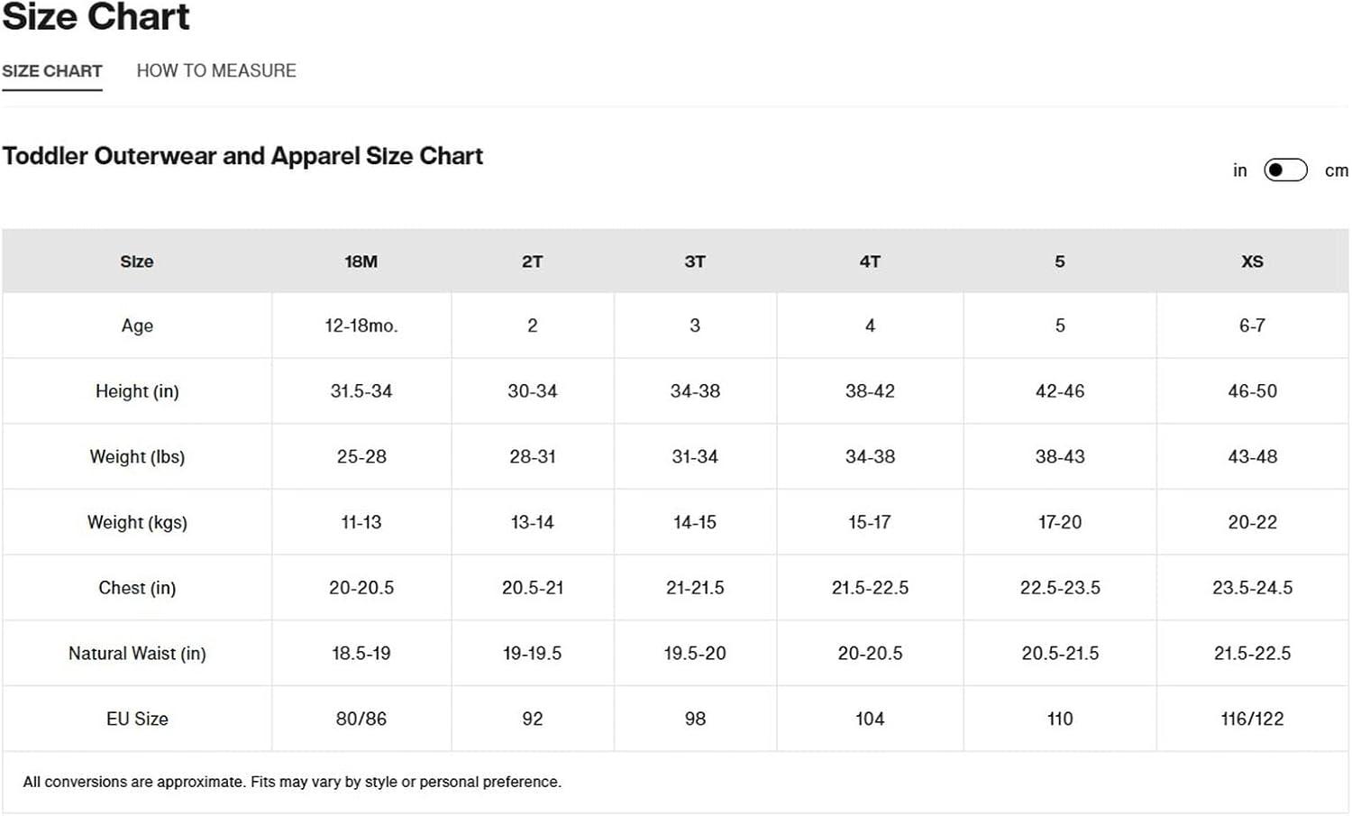
Task: Switch to the HOW TO MEASURE tab
Action: click(216, 70)
